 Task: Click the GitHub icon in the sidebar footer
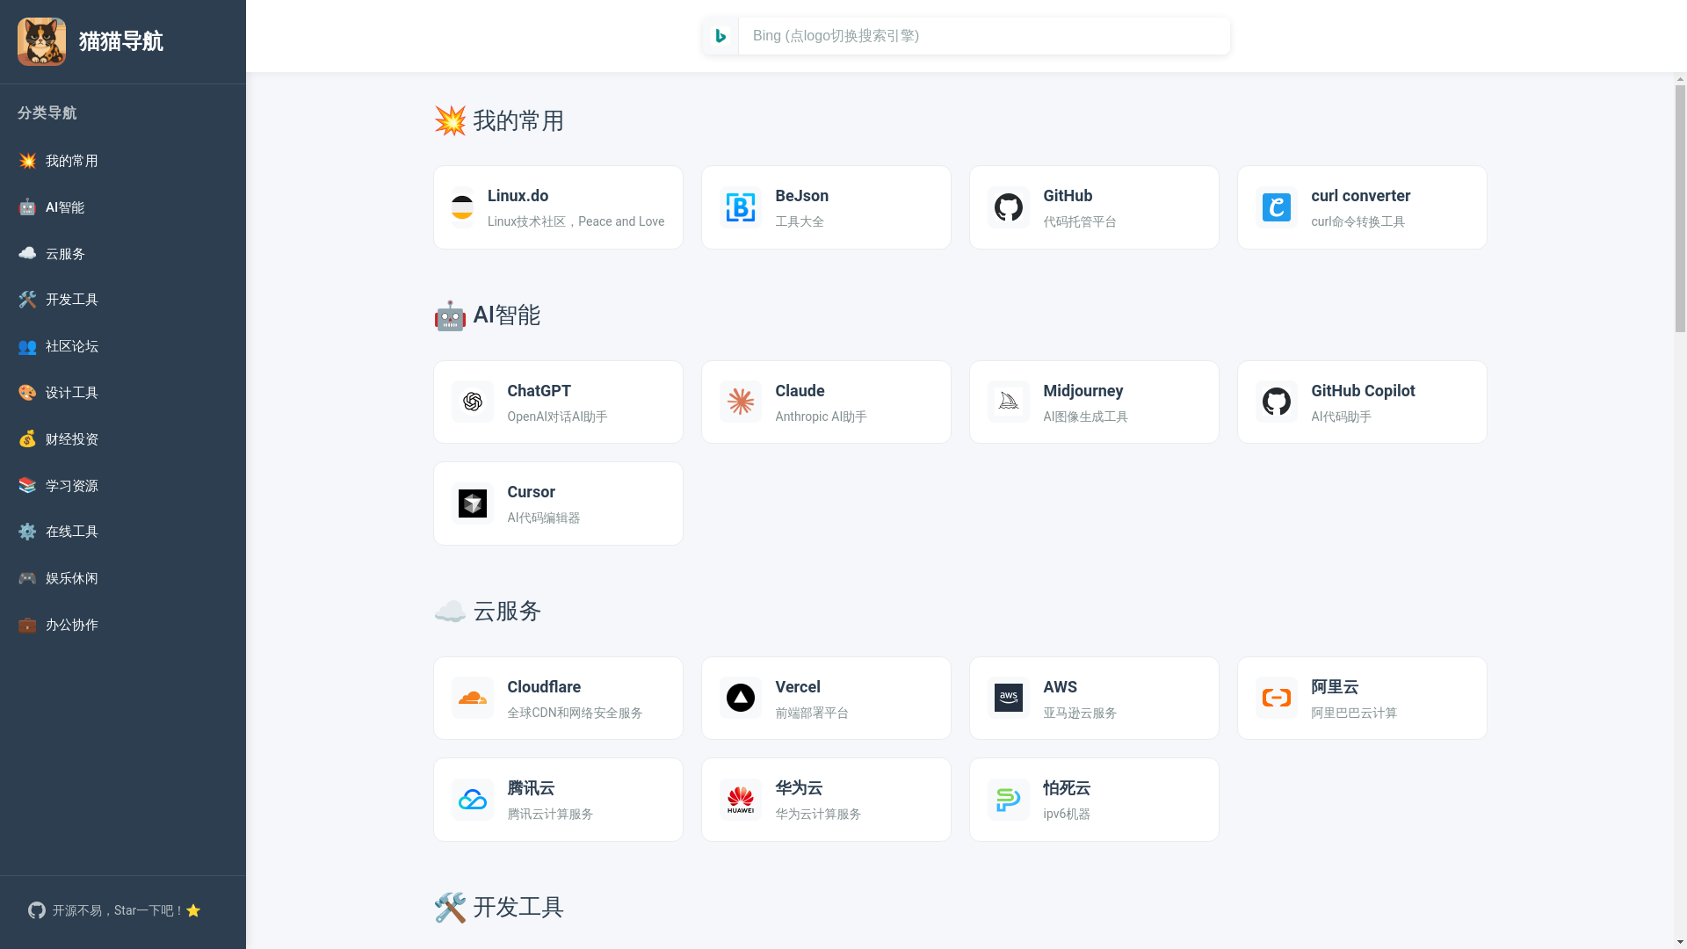[x=37, y=910]
